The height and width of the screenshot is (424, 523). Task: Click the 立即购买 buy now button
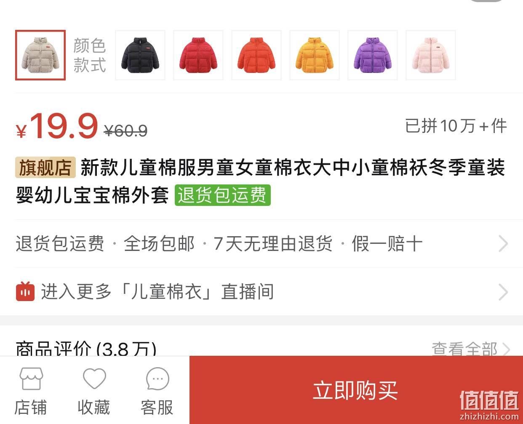point(356,390)
